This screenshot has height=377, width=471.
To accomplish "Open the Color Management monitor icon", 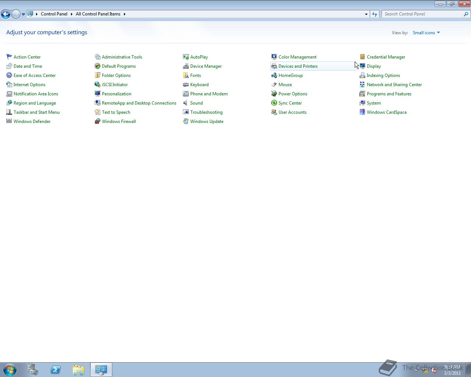I will [274, 57].
